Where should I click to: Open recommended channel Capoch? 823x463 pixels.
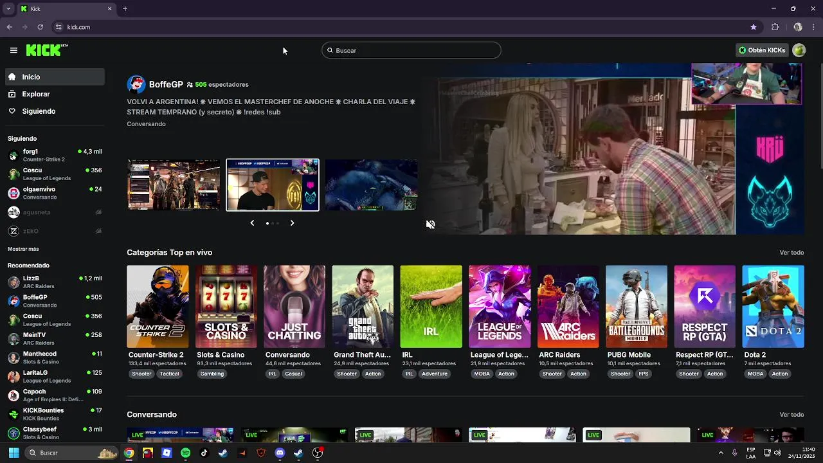[x=55, y=395]
